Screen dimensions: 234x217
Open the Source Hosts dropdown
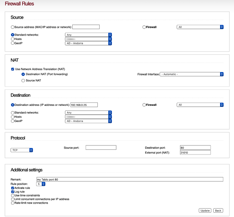88,39
